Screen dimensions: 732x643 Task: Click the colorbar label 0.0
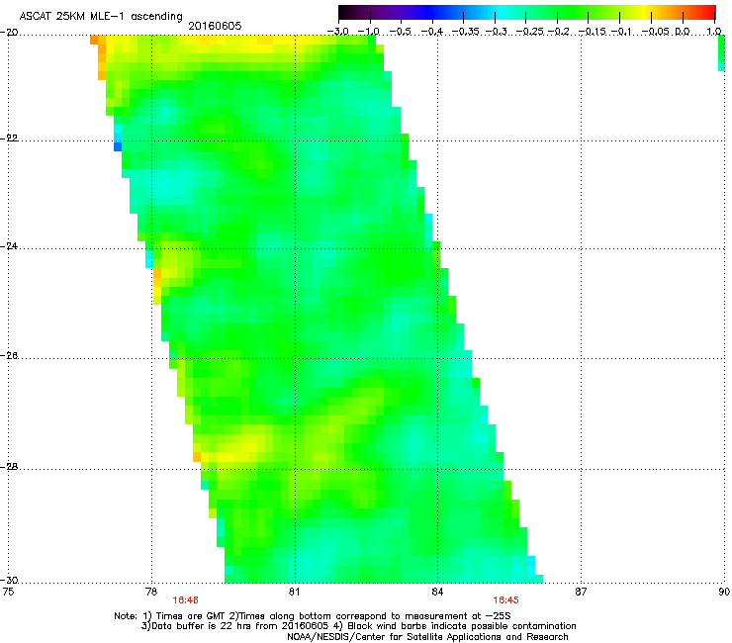pos(683,32)
